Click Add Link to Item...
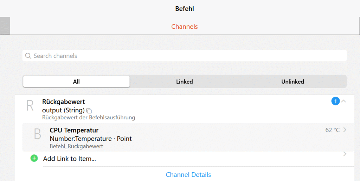 [69, 159]
